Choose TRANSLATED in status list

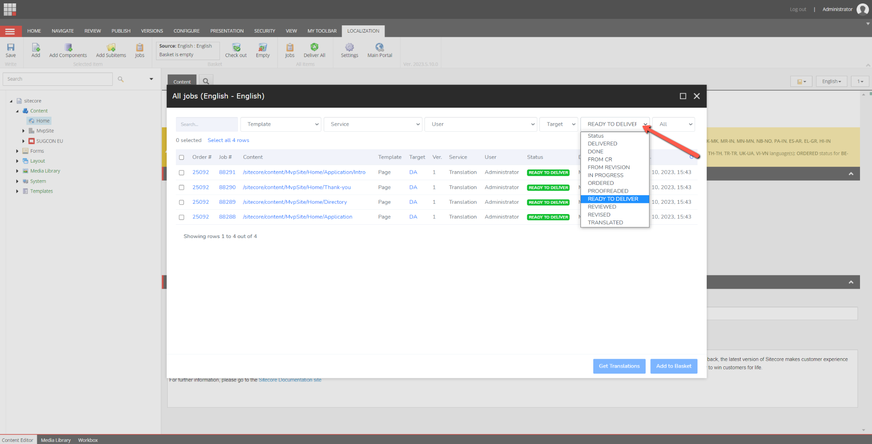(615, 223)
